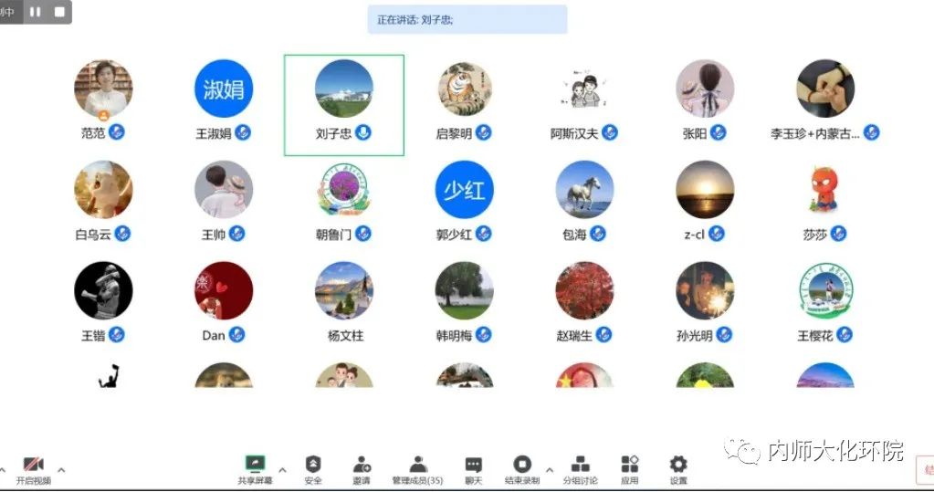
Task: Select 王淑娟's participant avatar
Action: [224, 89]
